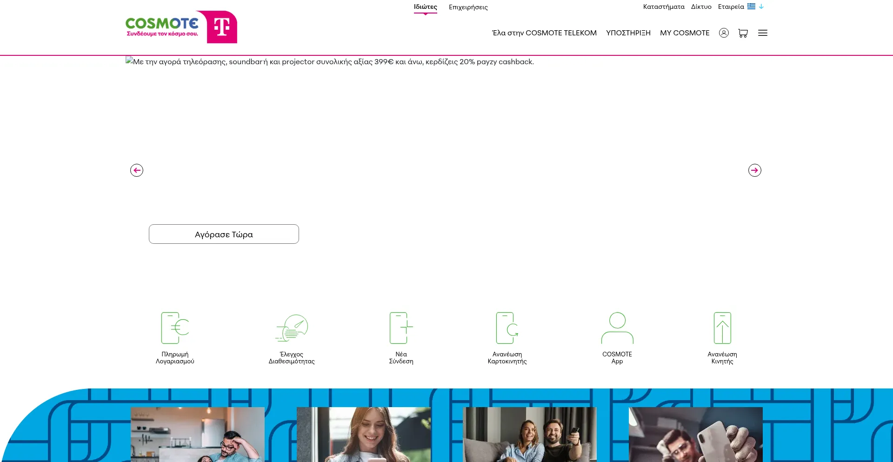Image resolution: width=893 pixels, height=462 pixels.
Task: Open the MY COSMOTE menu
Action: click(685, 33)
